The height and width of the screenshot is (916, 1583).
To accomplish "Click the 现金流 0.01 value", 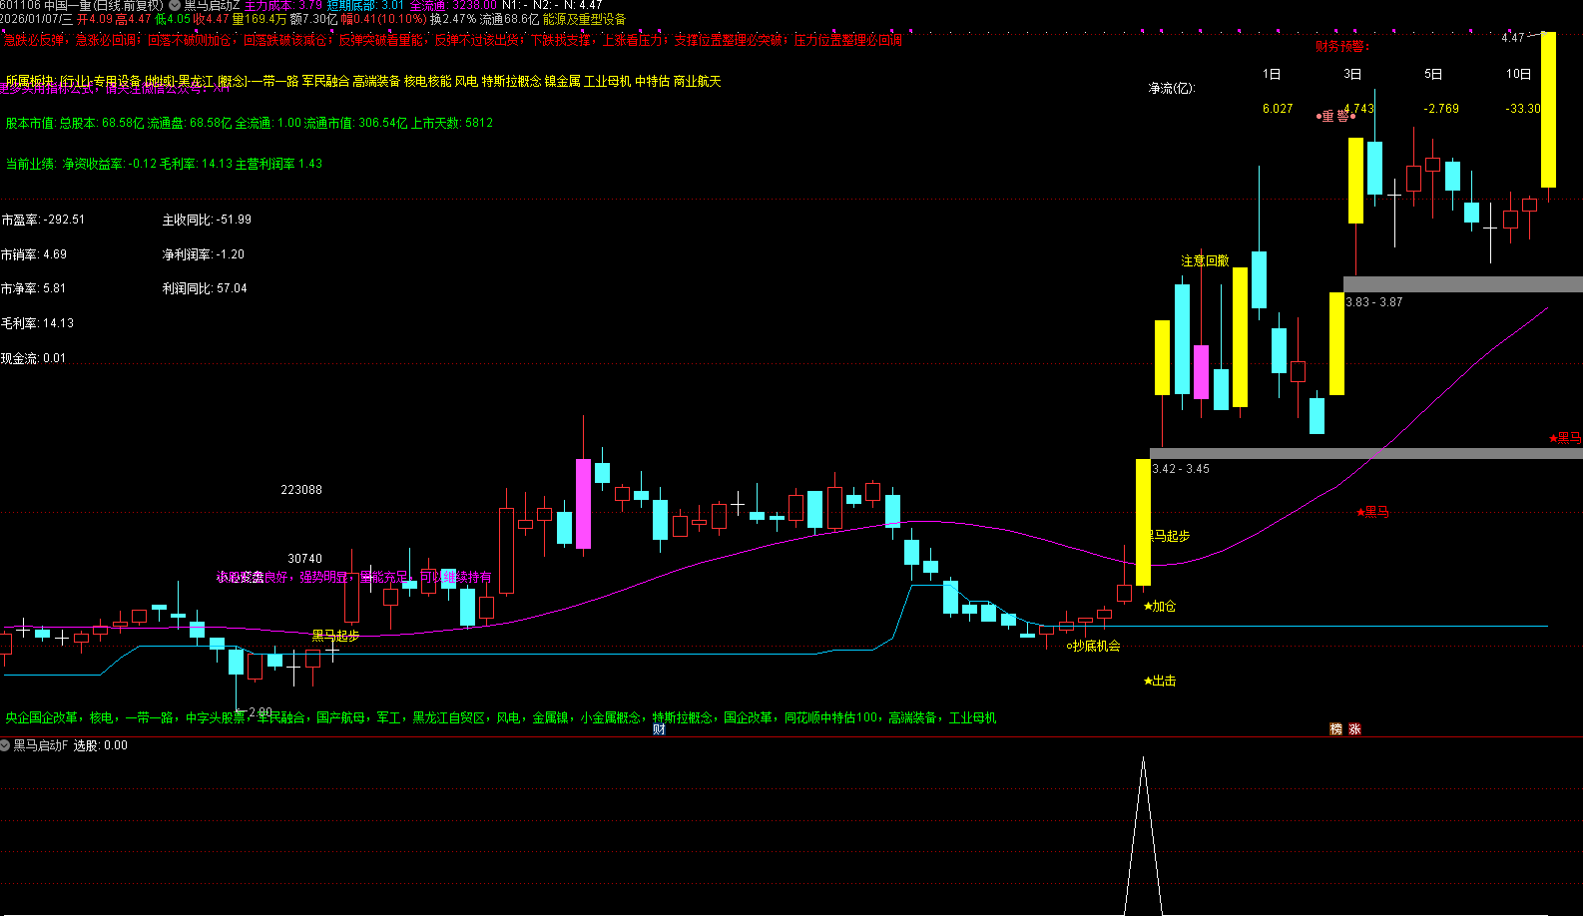I will [x=34, y=358].
